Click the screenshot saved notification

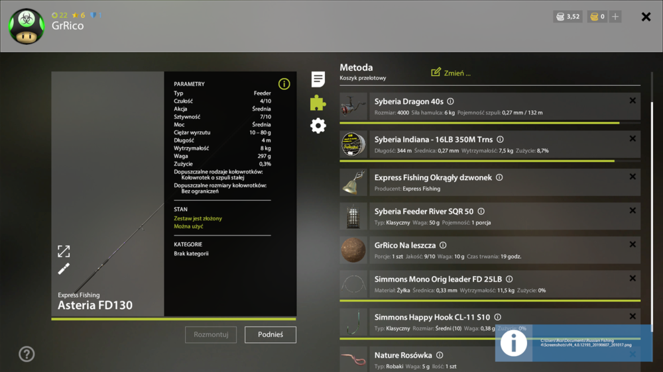coord(573,343)
